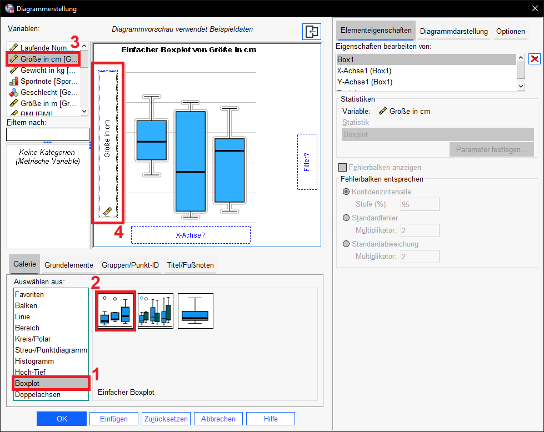Click Parameter festlegen... button

click(492, 149)
